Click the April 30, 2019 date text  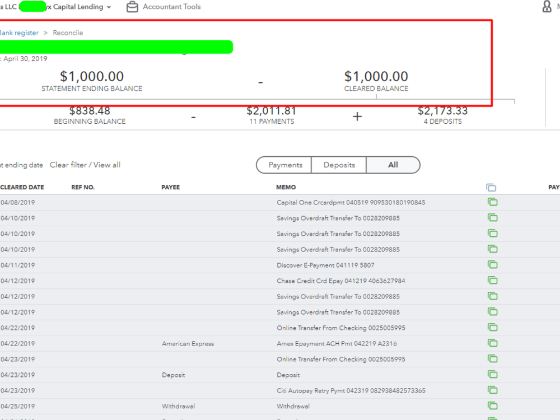25,59
